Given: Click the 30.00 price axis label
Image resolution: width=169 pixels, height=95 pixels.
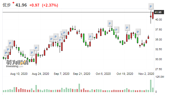Looking at the screenshot, I should tap(158, 59).
